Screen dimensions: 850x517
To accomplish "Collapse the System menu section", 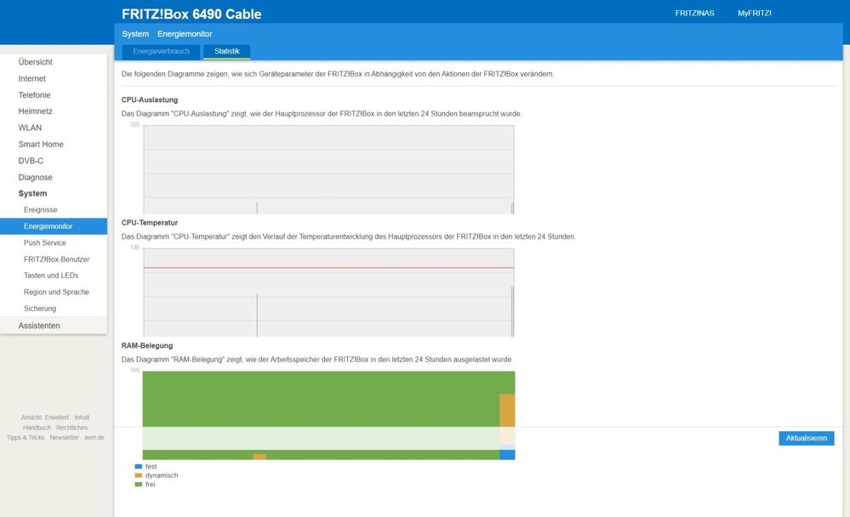I will tap(32, 194).
